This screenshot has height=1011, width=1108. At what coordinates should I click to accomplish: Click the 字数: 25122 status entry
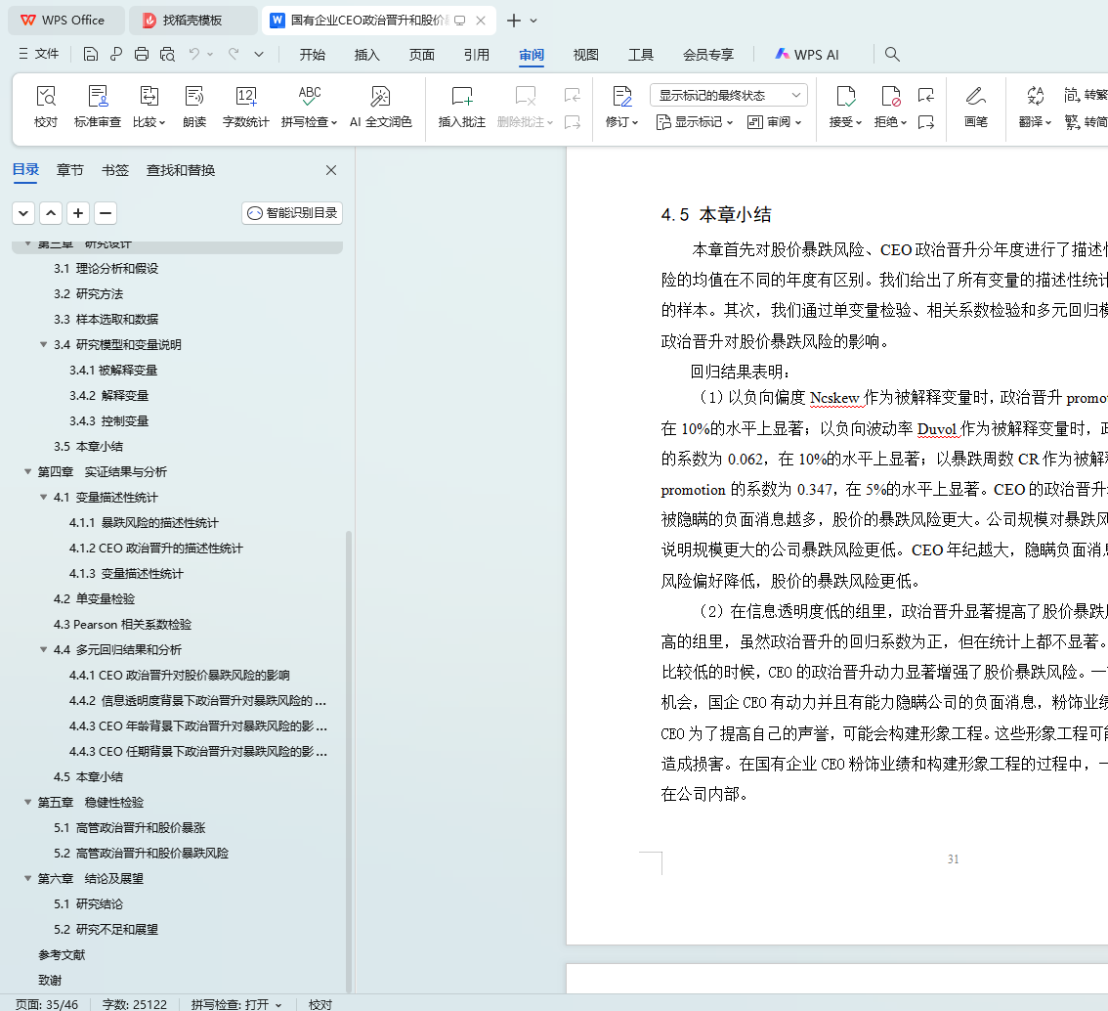point(134,1004)
